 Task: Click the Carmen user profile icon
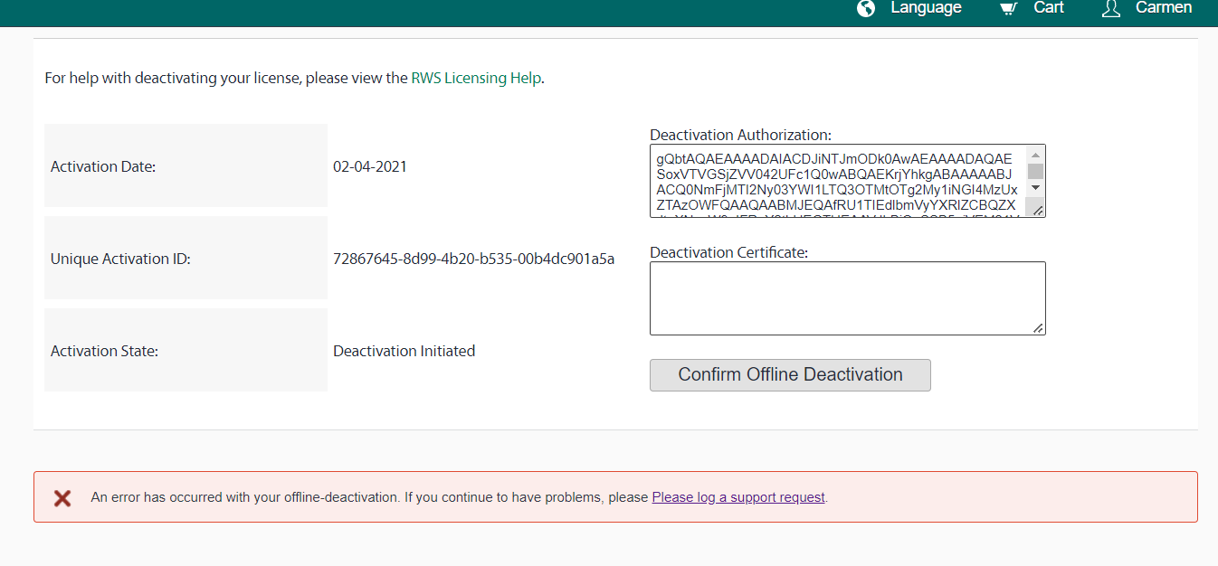(x=1109, y=9)
